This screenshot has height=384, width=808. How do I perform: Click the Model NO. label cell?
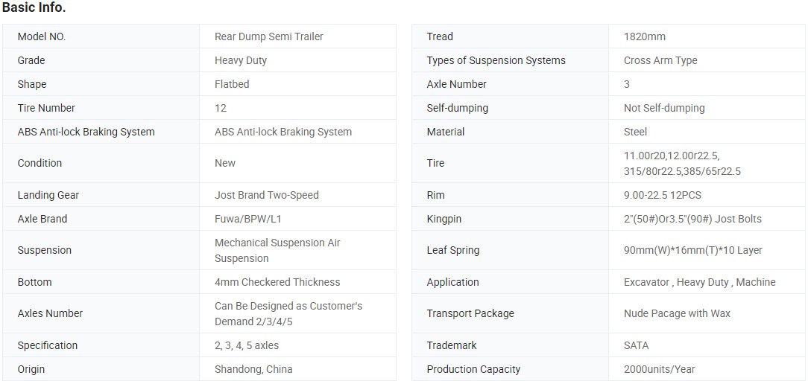101,36
